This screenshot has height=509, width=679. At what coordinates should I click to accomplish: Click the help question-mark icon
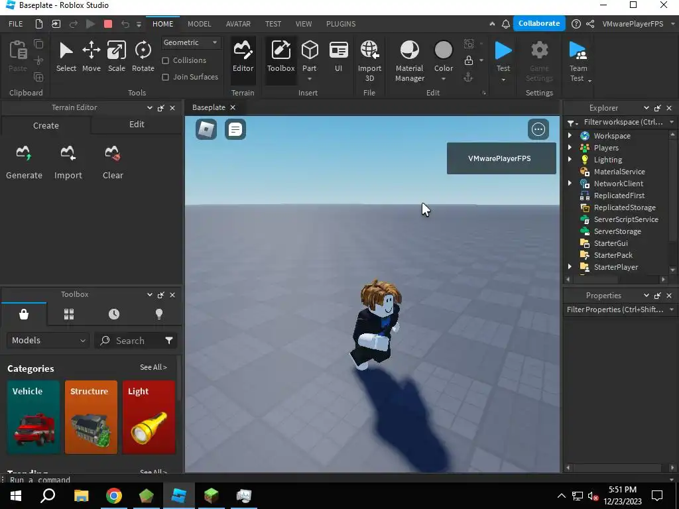576,24
